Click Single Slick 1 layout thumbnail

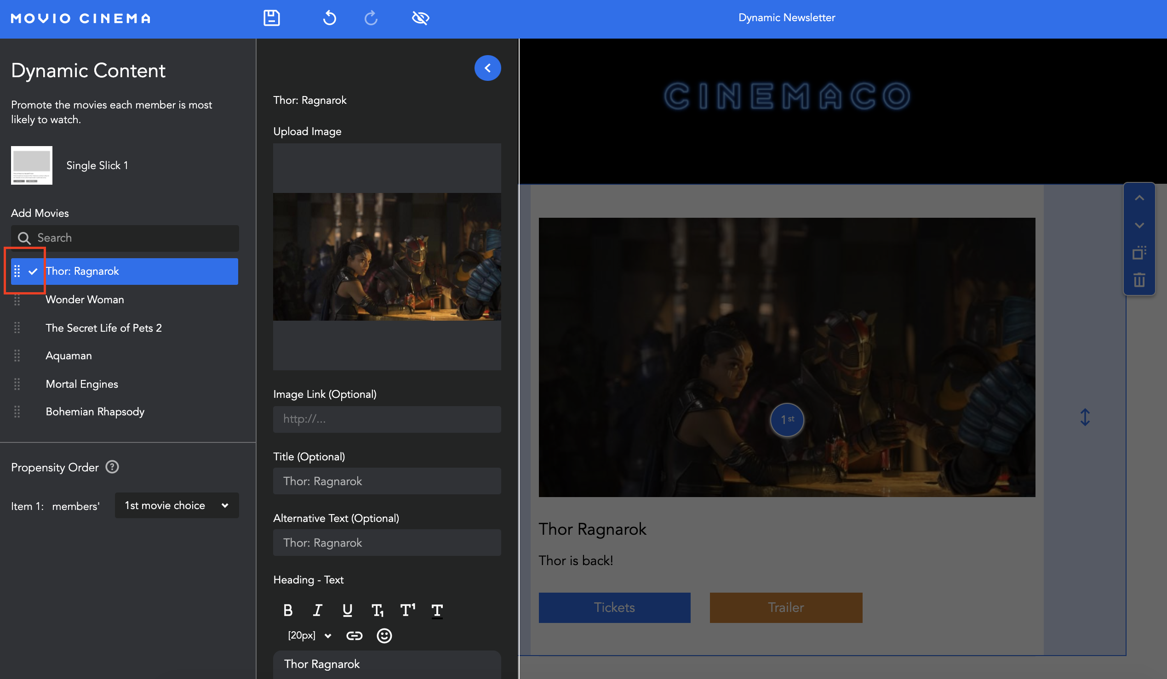[x=31, y=165]
